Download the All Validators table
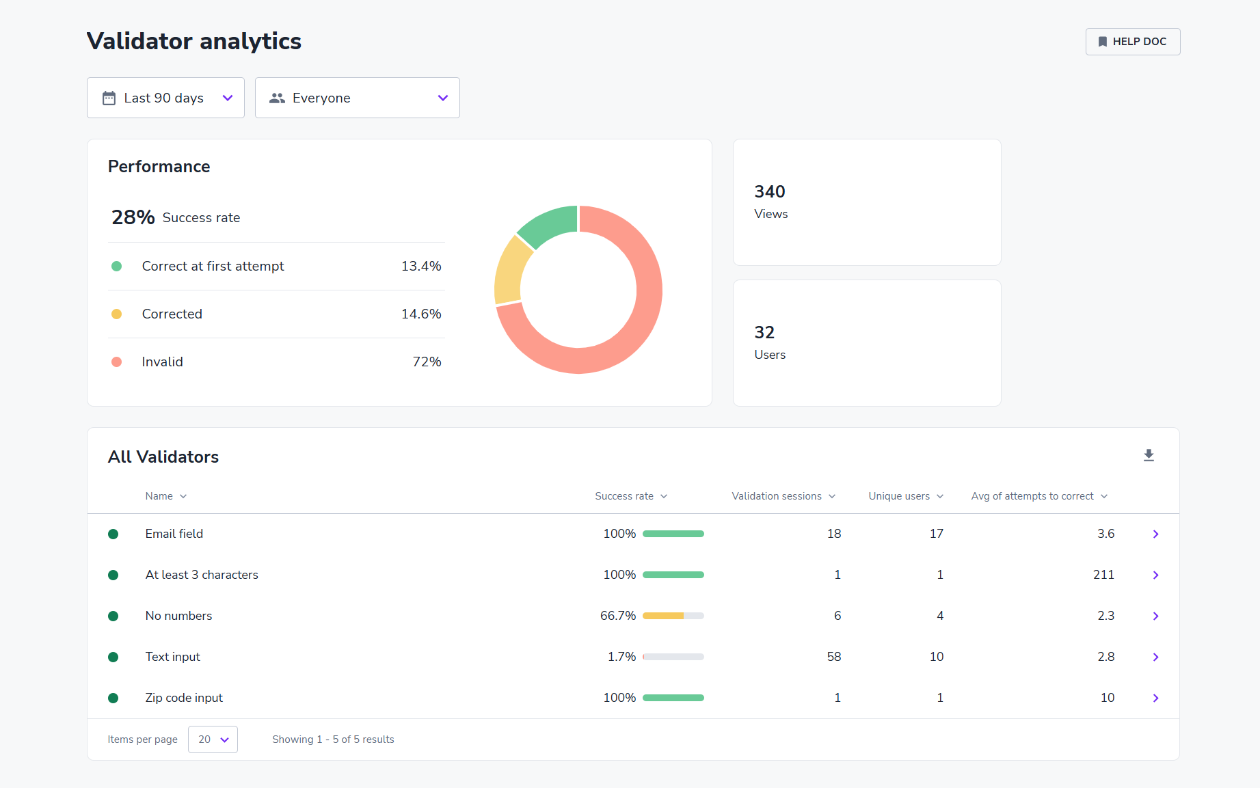The height and width of the screenshot is (788, 1260). coord(1149,455)
